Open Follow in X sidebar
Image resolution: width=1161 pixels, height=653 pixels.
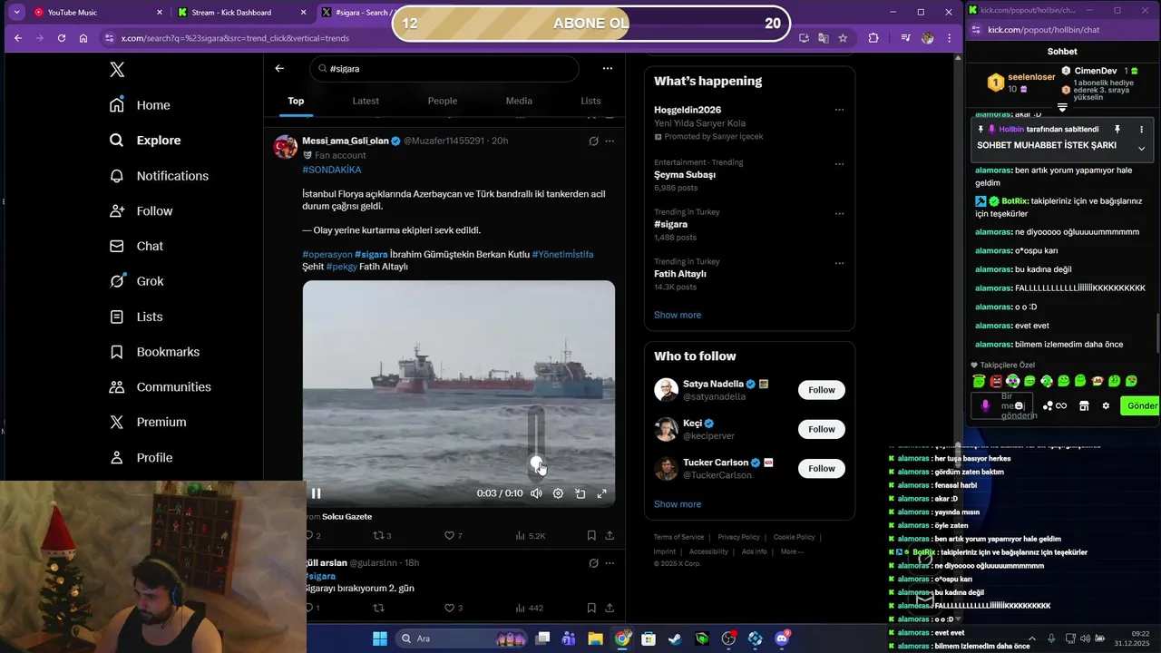[x=141, y=211]
